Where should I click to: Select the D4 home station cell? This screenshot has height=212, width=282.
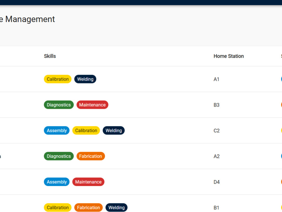coord(217,182)
